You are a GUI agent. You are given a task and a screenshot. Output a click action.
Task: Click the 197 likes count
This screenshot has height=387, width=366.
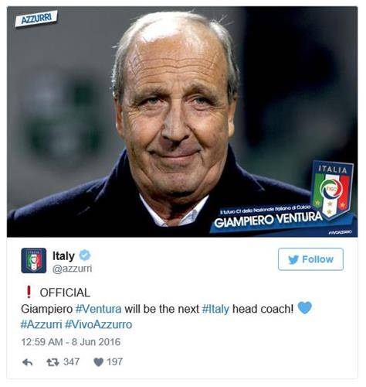115,361
